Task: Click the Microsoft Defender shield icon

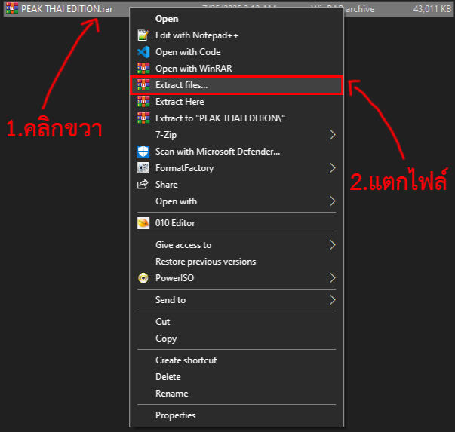Action: [x=143, y=152]
